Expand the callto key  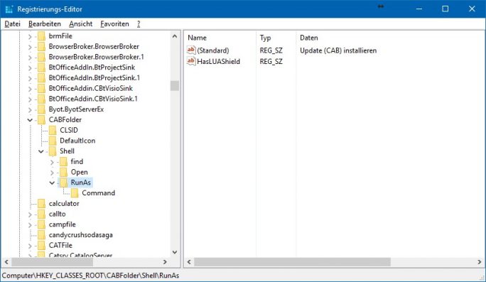(x=30, y=215)
